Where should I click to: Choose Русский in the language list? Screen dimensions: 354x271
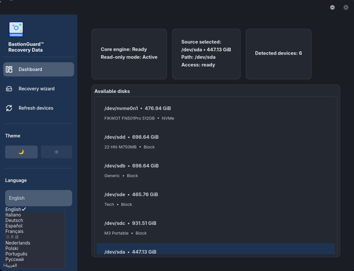pos(35,259)
